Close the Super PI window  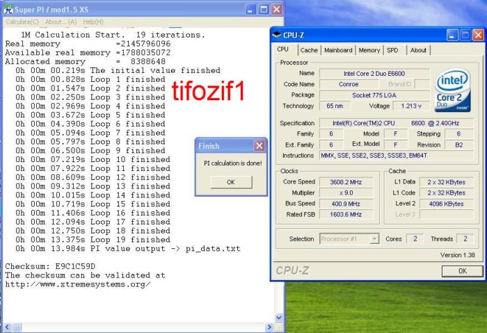click(276, 9)
